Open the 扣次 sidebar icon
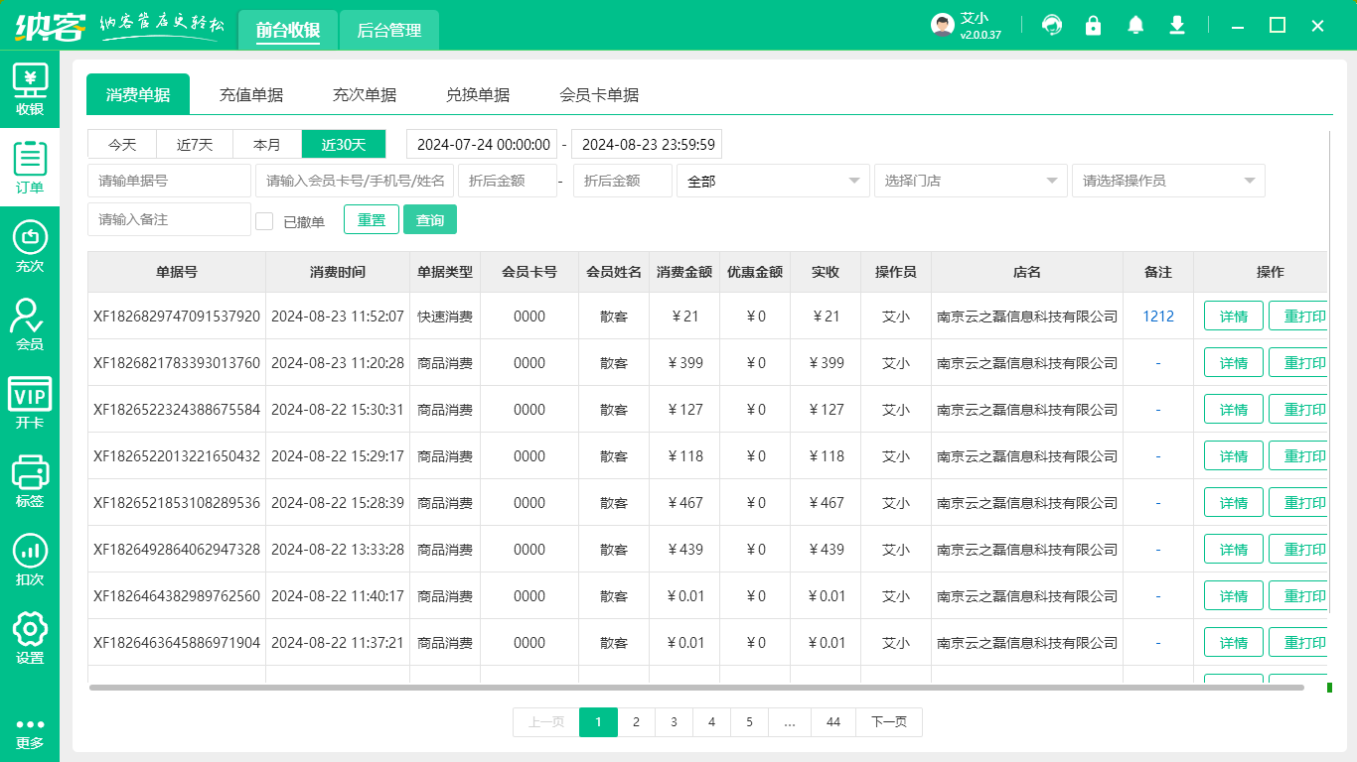1357x762 pixels. (30, 560)
